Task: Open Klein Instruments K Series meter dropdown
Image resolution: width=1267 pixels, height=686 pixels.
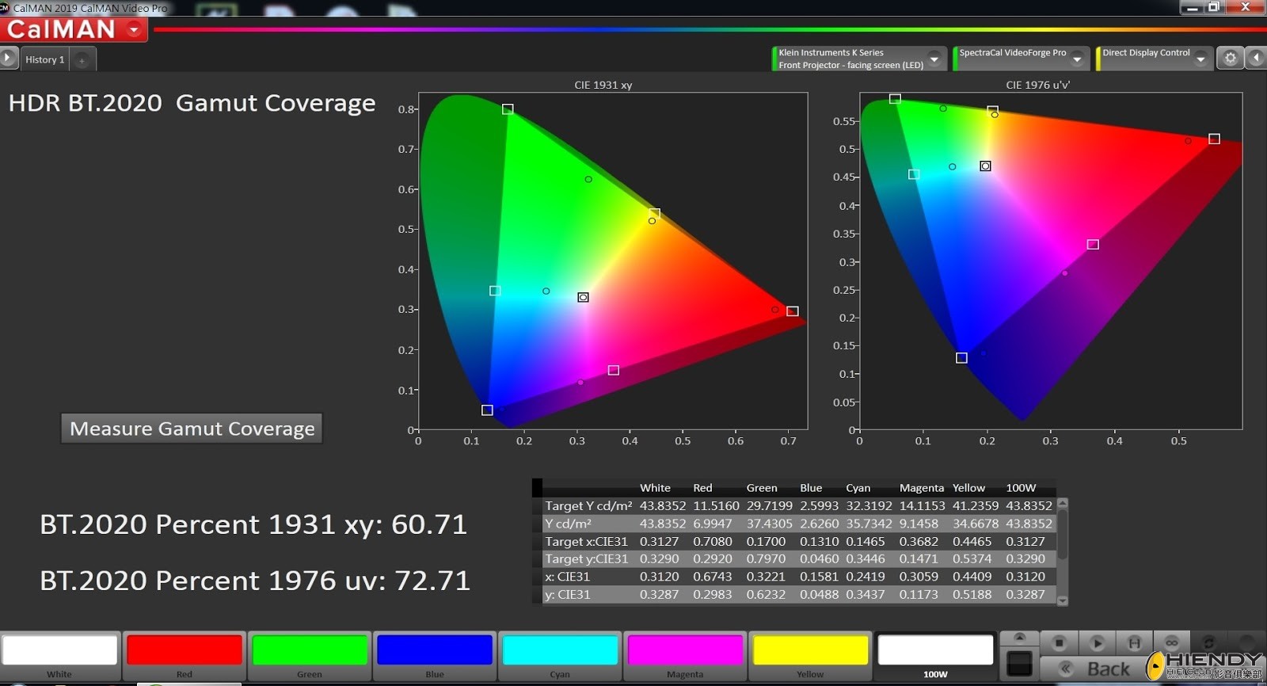Action: (x=934, y=59)
